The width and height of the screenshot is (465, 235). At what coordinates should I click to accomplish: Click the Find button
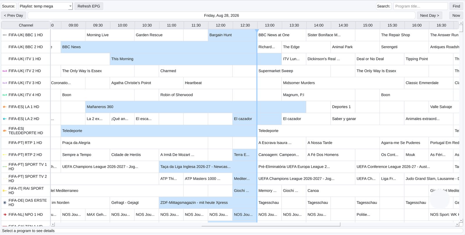(456, 6)
